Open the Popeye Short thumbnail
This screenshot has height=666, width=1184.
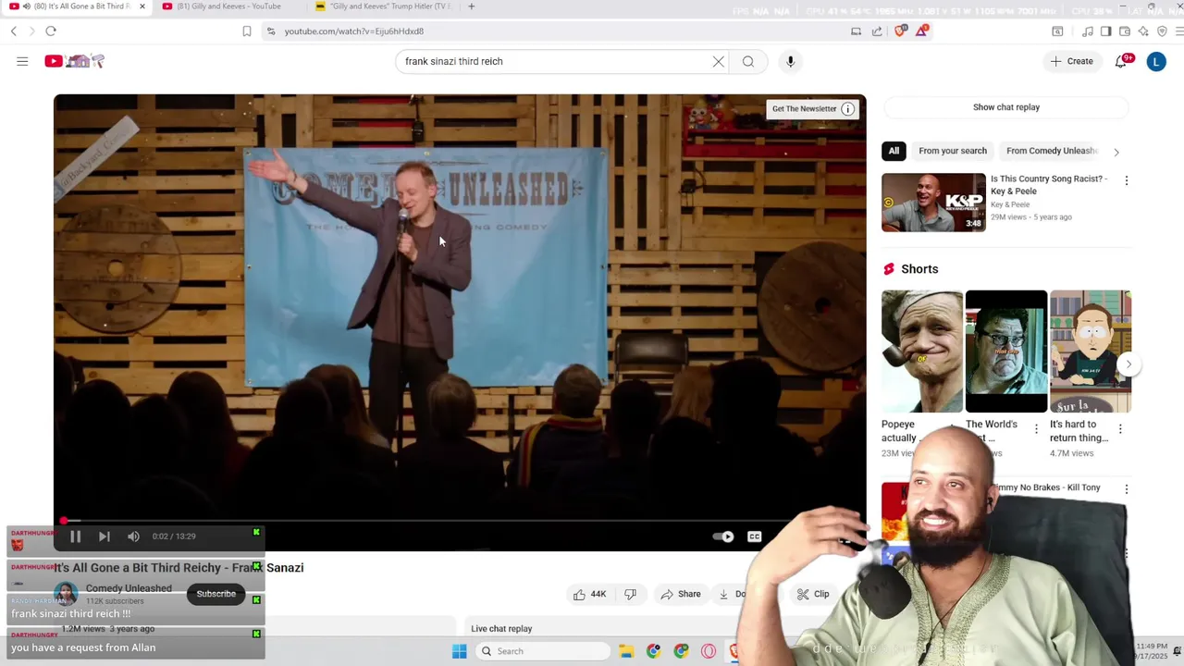[922, 351]
